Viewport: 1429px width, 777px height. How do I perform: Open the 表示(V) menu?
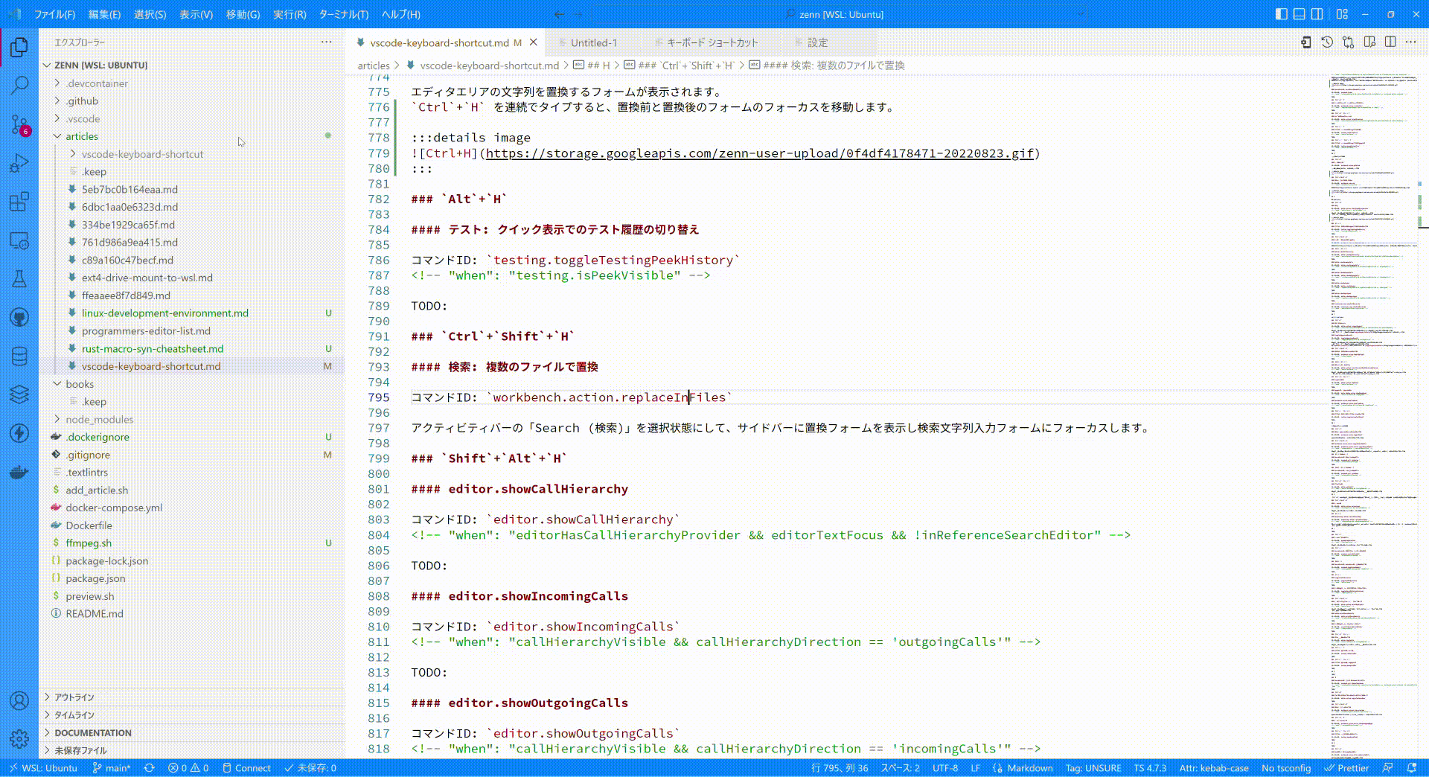196,14
